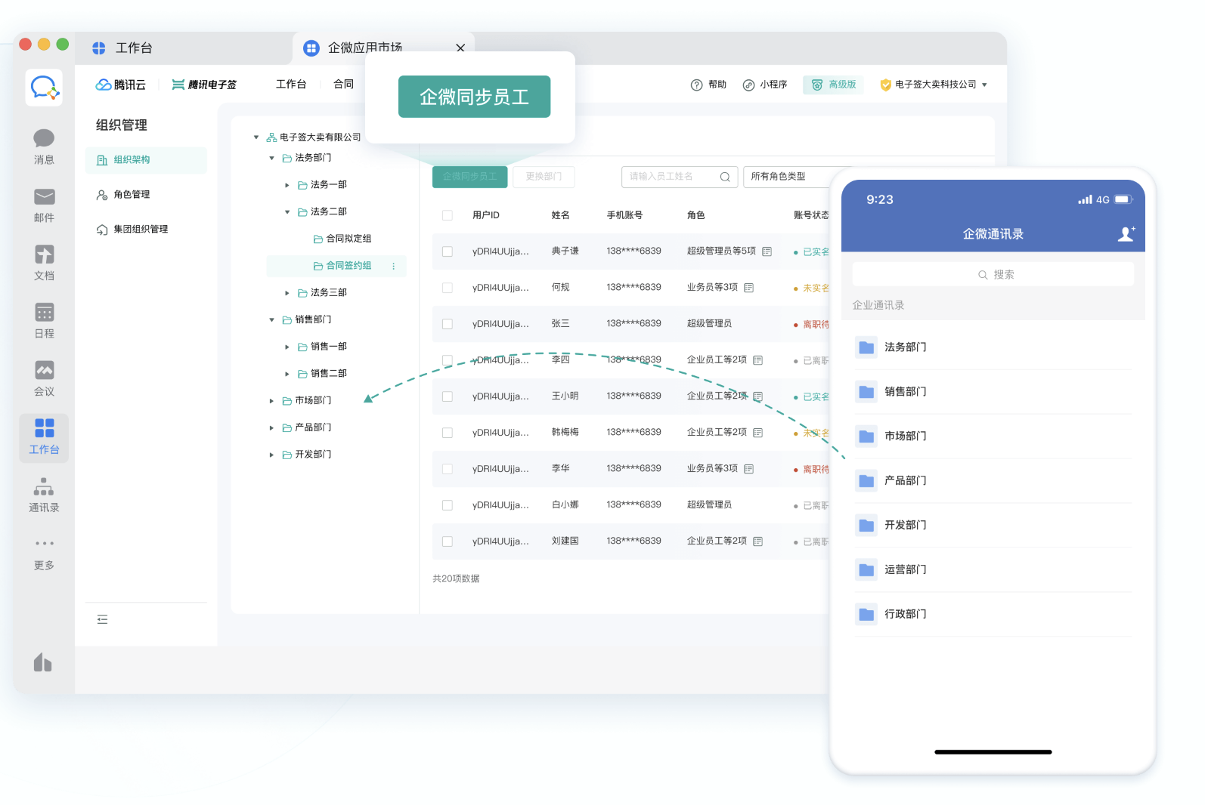Check the row checkbox for 典子谦
The width and height of the screenshot is (1205, 805).
448,251
